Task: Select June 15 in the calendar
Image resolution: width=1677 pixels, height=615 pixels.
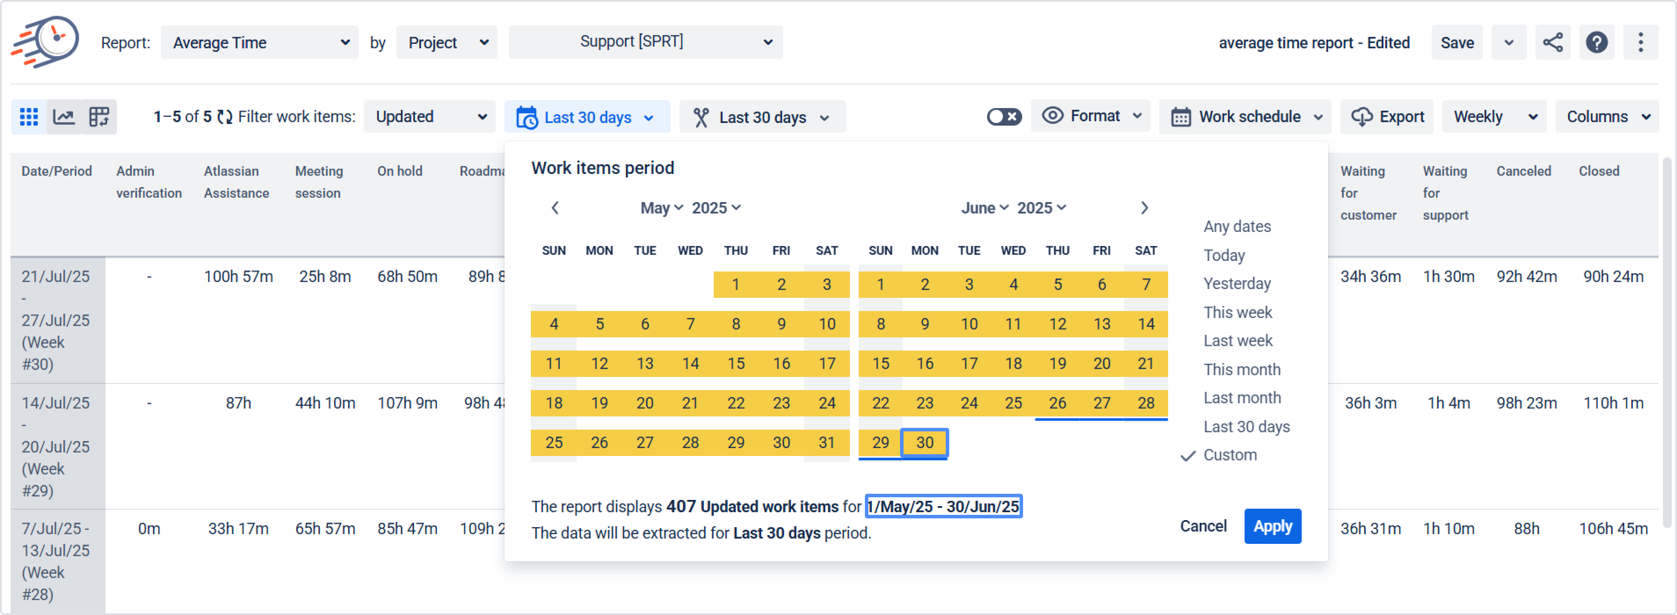Action: (880, 364)
